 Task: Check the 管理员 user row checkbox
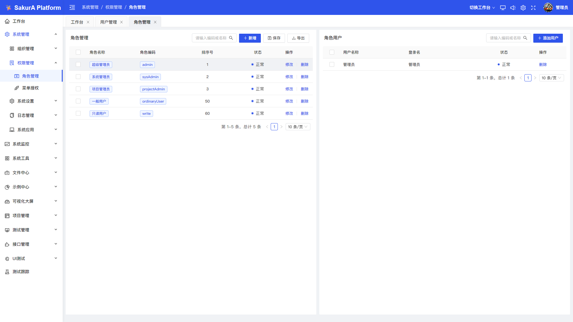[332, 65]
